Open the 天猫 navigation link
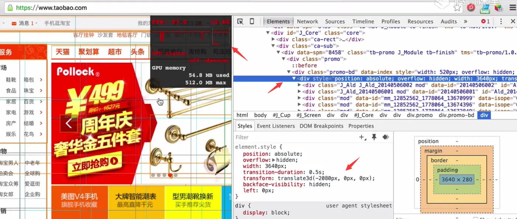The height and width of the screenshot is (219, 517). [63, 52]
